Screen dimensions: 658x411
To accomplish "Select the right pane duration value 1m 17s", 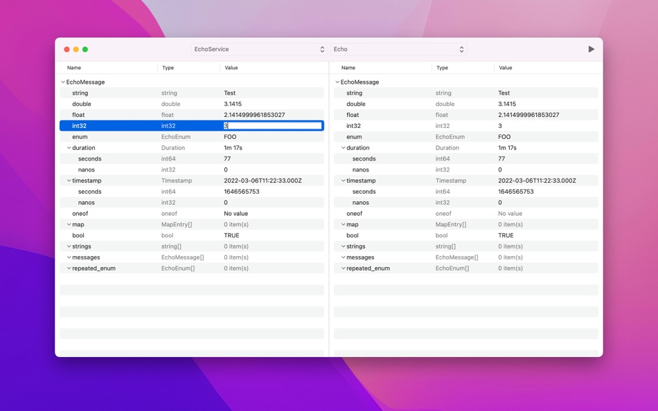I will coord(507,147).
